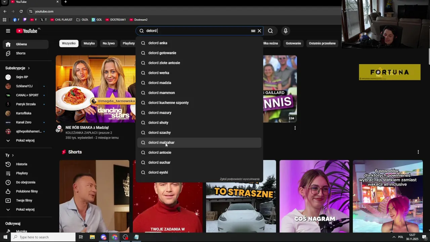Choose suggestion delord kuchenne szponty
Image resolution: width=430 pixels, height=242 pixels.
[199, 103]
